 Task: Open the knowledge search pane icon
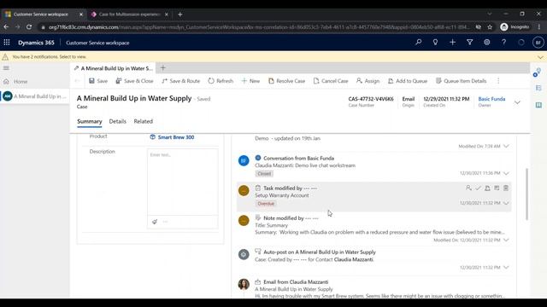coord(538,105)
